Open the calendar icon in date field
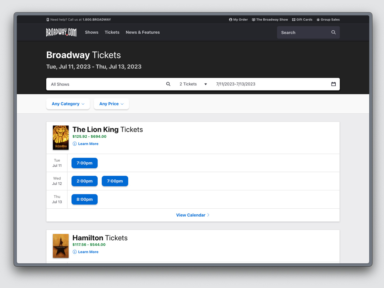The image size is (384, 288). coord(333,84)
